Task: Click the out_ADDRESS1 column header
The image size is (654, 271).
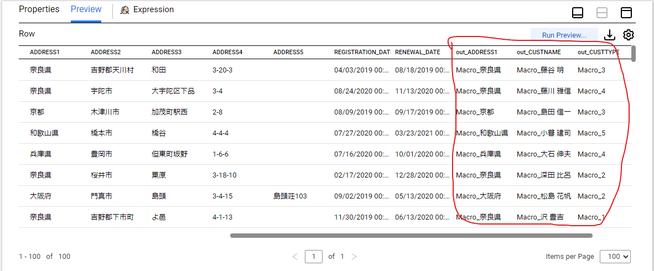Action: point(477,52)
